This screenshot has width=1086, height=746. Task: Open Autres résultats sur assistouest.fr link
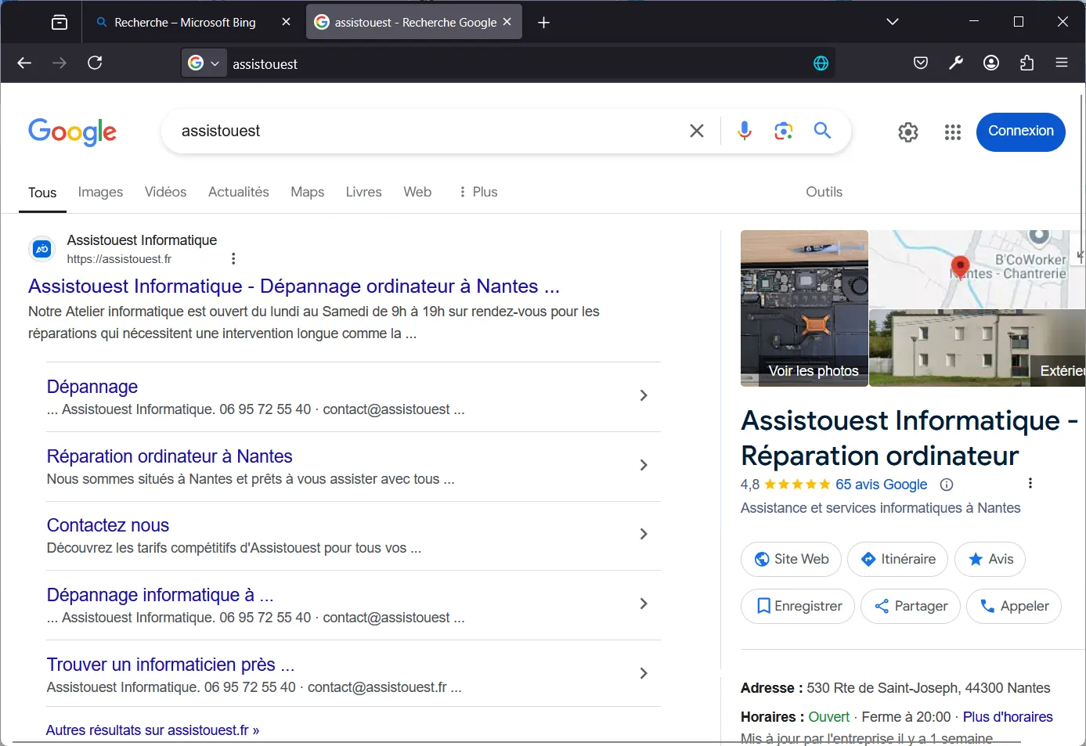point(153,730)
